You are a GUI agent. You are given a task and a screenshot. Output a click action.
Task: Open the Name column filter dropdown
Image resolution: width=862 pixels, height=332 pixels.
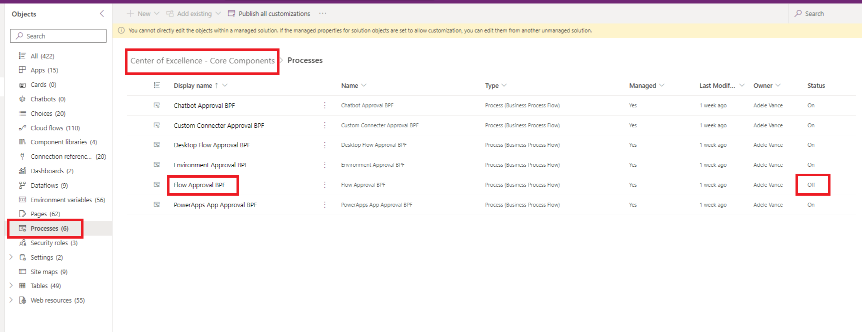[x=363, y=85]
